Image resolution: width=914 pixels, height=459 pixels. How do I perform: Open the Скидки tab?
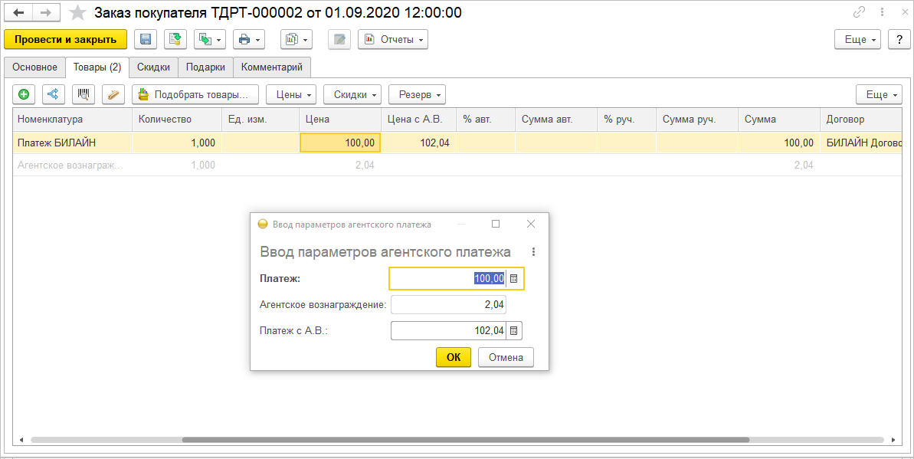153,67
